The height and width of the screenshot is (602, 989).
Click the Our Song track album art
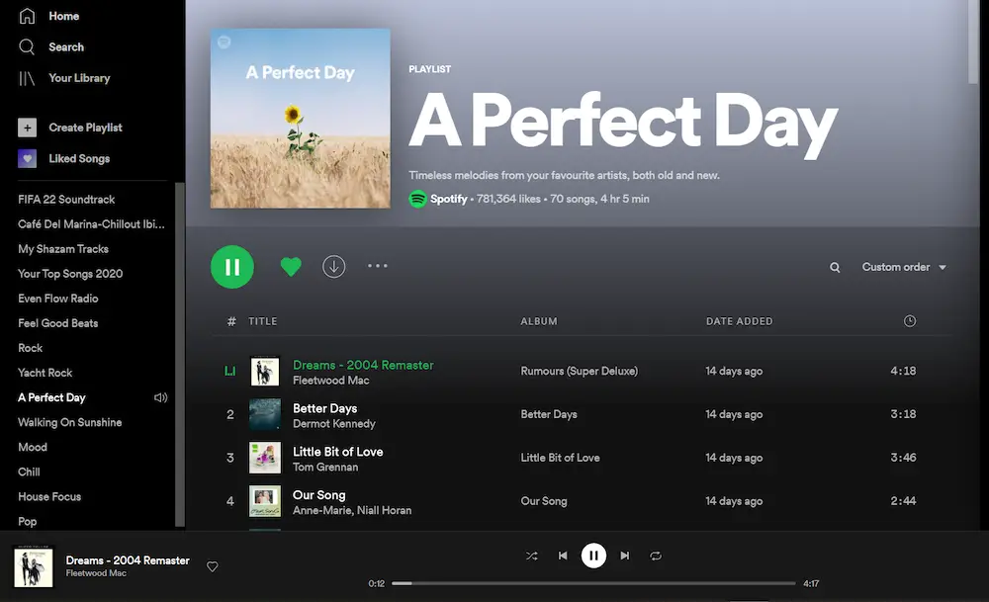(265, 501)
